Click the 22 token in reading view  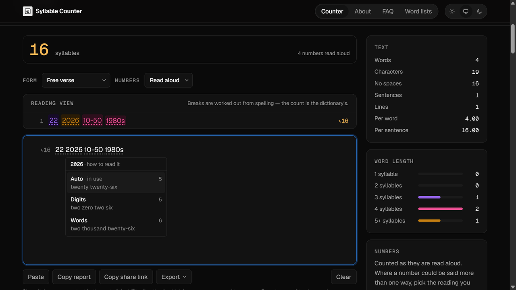54,120
